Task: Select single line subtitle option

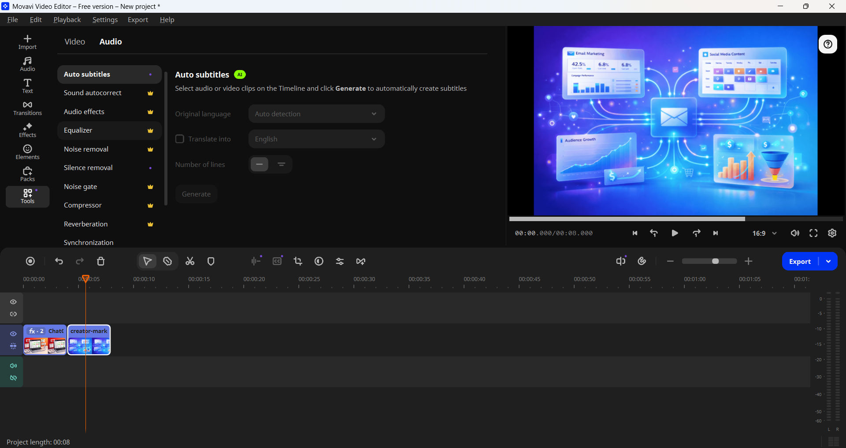Action: point(260,164)
